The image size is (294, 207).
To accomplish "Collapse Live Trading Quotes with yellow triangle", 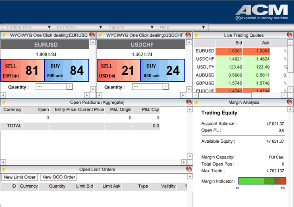I will [196, 35].
